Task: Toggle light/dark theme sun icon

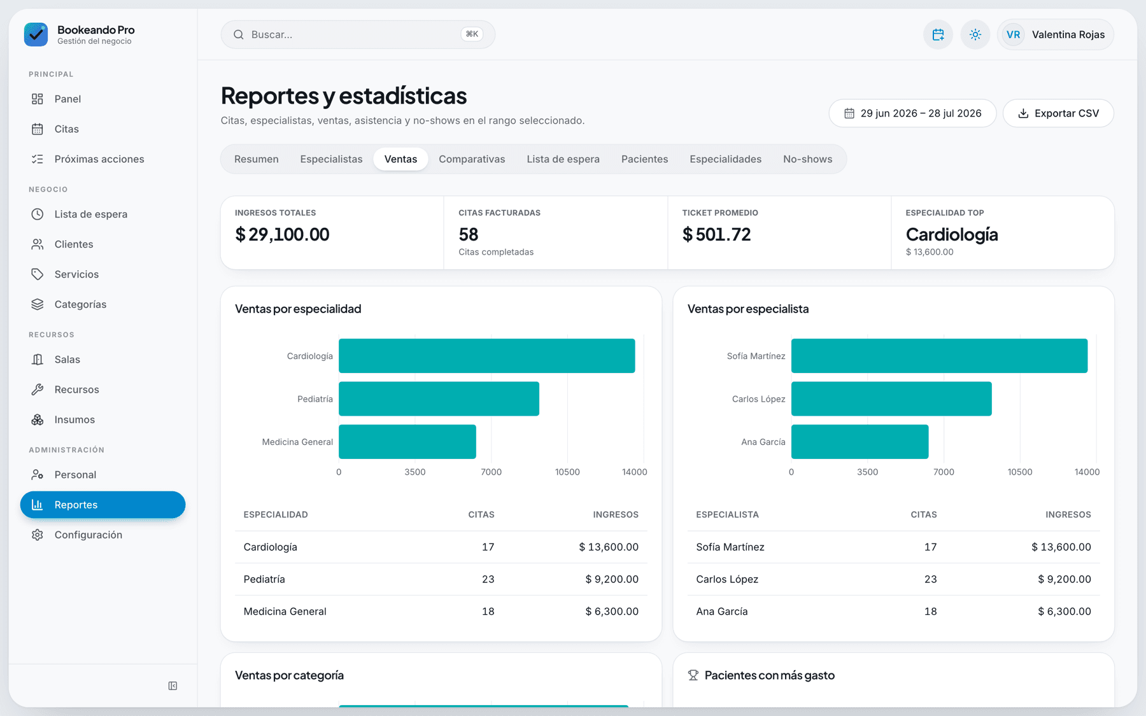Action: [975, 34]
